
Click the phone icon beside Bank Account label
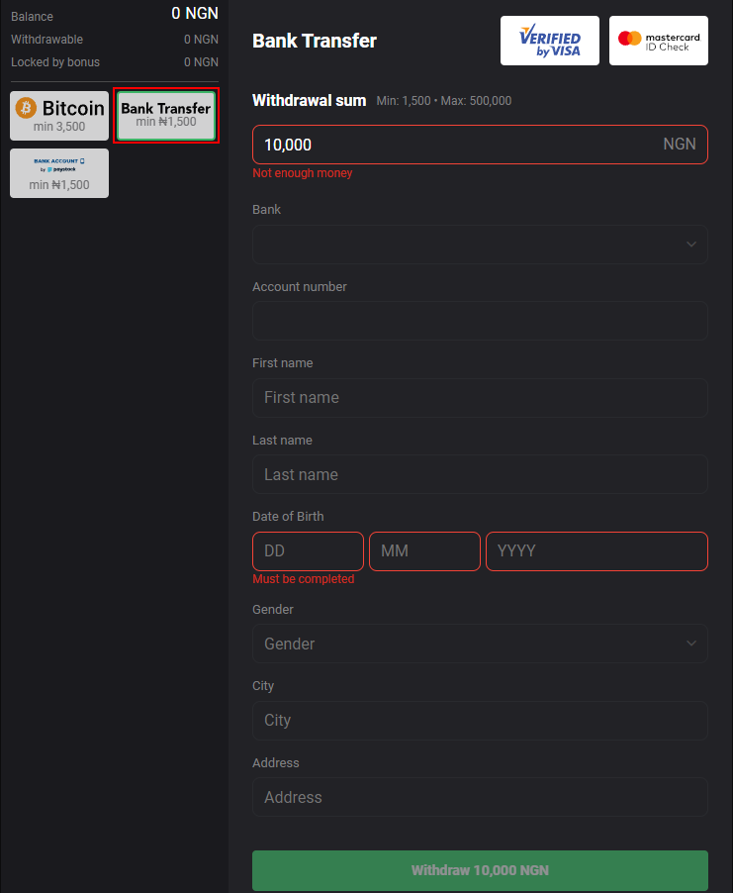82,161
